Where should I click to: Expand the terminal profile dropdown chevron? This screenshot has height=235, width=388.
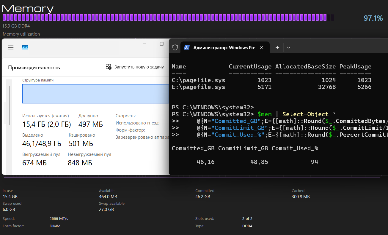coord(288,47)
